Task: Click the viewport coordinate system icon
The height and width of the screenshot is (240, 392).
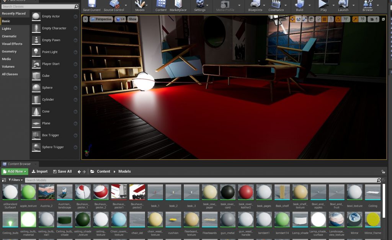Action: pyautogui.click(x=311, y=19)
